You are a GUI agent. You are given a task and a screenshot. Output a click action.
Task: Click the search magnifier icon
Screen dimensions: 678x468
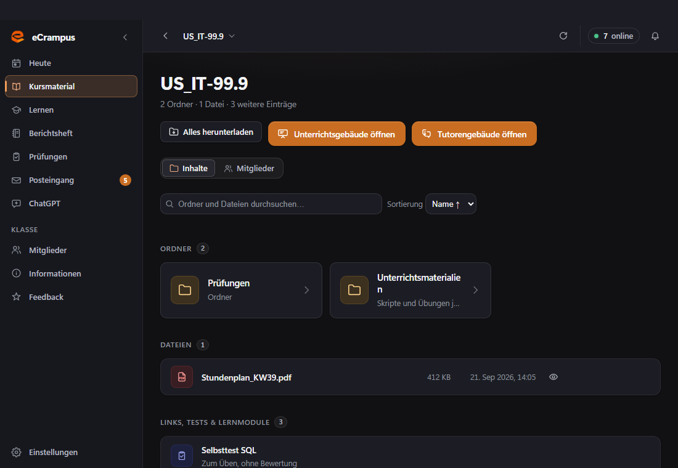coord(169,204)
